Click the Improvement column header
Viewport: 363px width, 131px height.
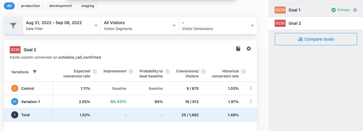(115, 71)
